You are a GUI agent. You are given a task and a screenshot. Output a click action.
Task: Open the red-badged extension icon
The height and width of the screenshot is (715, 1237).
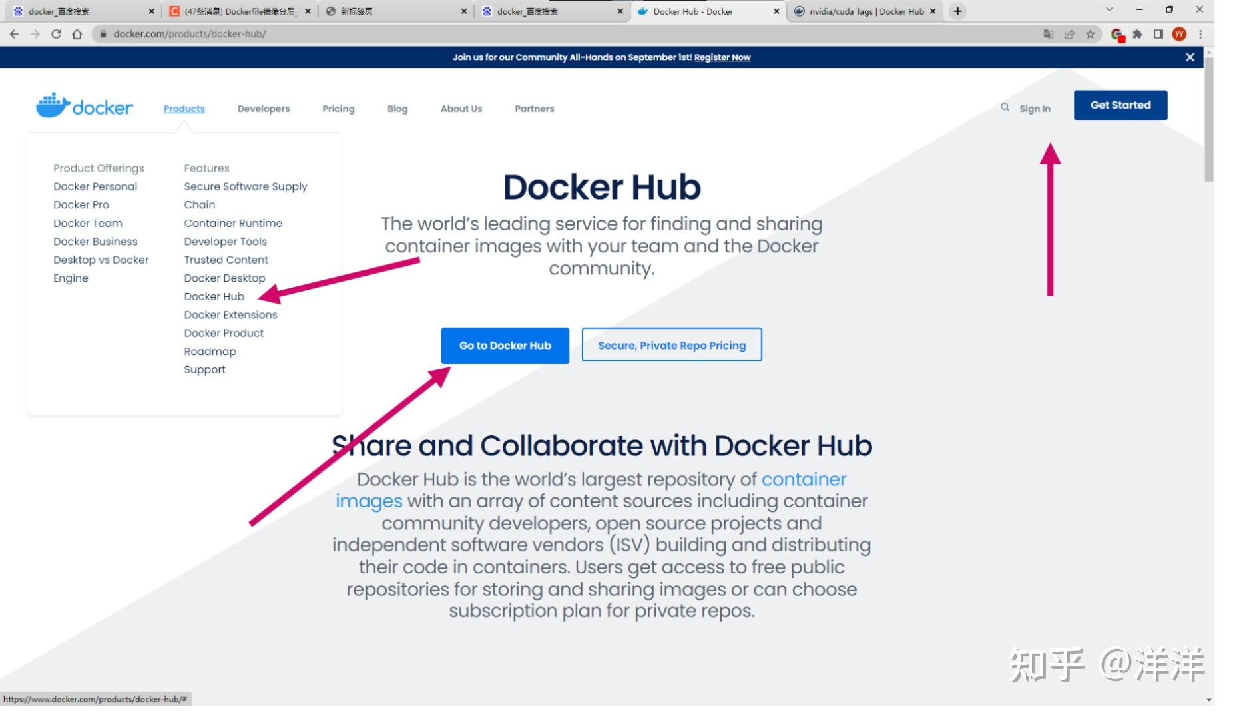[1117, 35]
